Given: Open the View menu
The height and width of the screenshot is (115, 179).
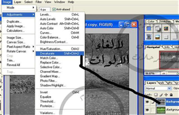Looking at the screenshot, I should click(x=48, y=2).
